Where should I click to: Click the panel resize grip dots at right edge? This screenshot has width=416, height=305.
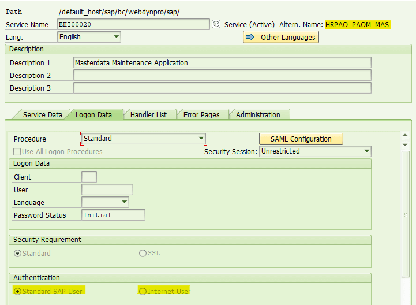coord(406,215)
